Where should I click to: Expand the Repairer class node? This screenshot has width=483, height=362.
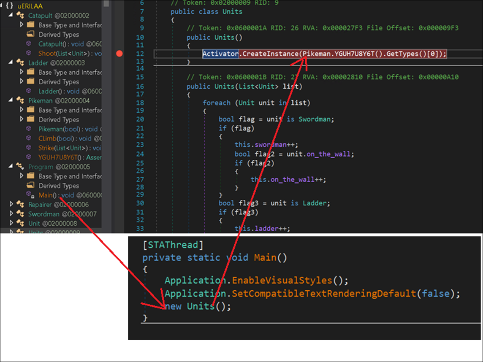tap(12, 205)
